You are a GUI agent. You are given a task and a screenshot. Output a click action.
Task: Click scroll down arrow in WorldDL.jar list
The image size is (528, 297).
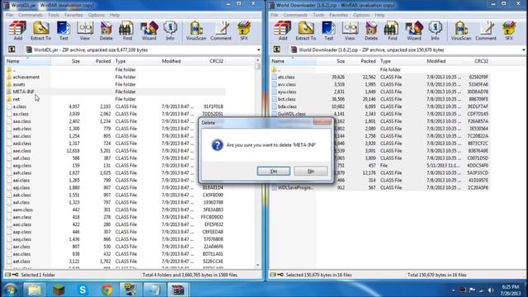click(x=258, y=266)
